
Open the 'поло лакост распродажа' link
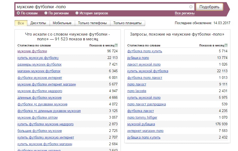coord(146,104)
